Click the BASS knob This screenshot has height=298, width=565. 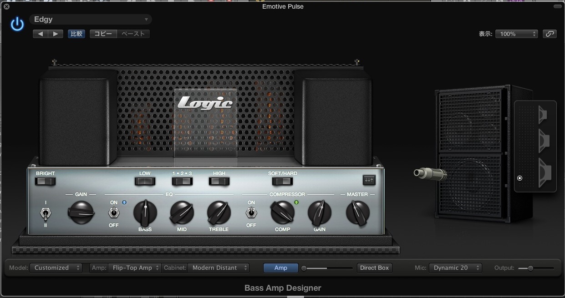145,212
